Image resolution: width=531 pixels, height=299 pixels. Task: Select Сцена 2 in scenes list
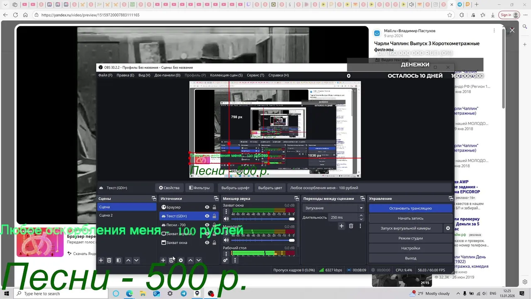click(127, 215)
